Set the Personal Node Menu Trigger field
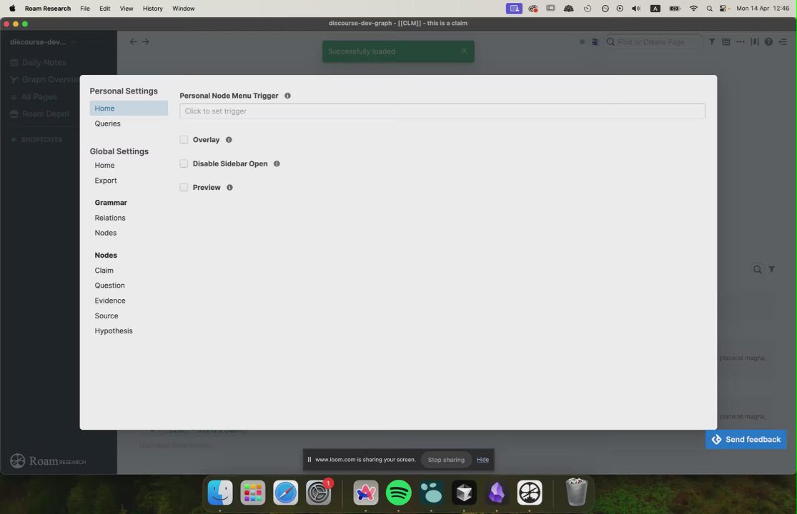 tap(442, 111)
